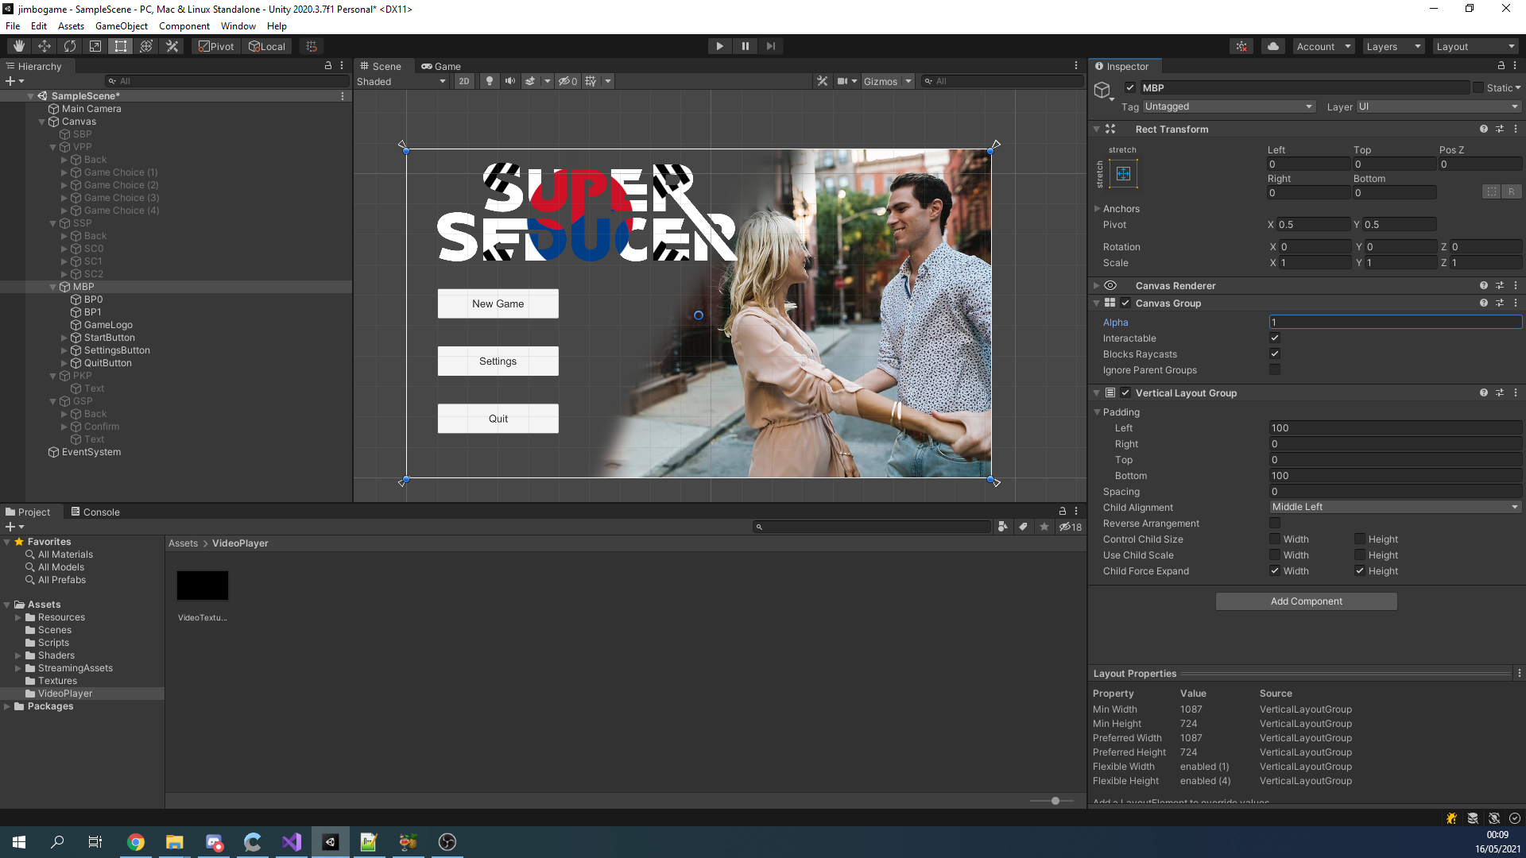Open Layer UI dropdown
This screenshot has height=858, width=1526.
1439,106
